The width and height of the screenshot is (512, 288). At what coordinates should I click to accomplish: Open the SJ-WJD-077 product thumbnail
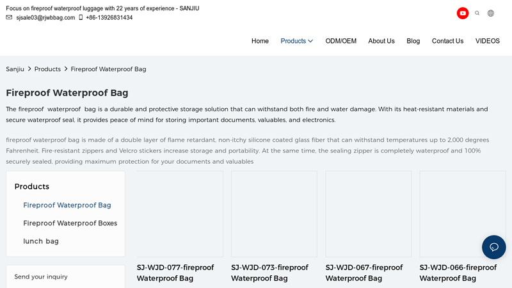180,214
